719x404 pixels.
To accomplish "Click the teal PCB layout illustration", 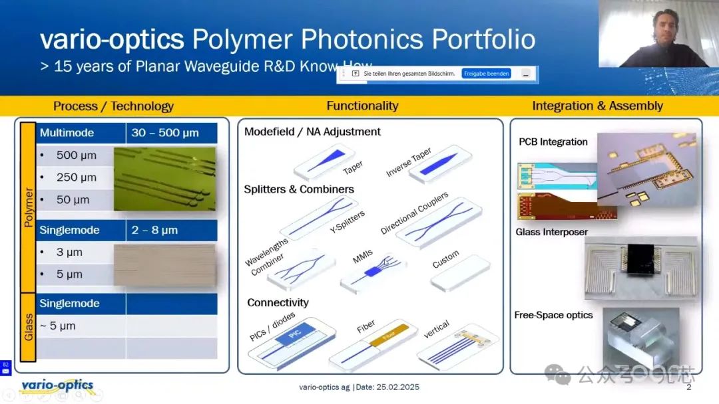I will pos(557,175).
